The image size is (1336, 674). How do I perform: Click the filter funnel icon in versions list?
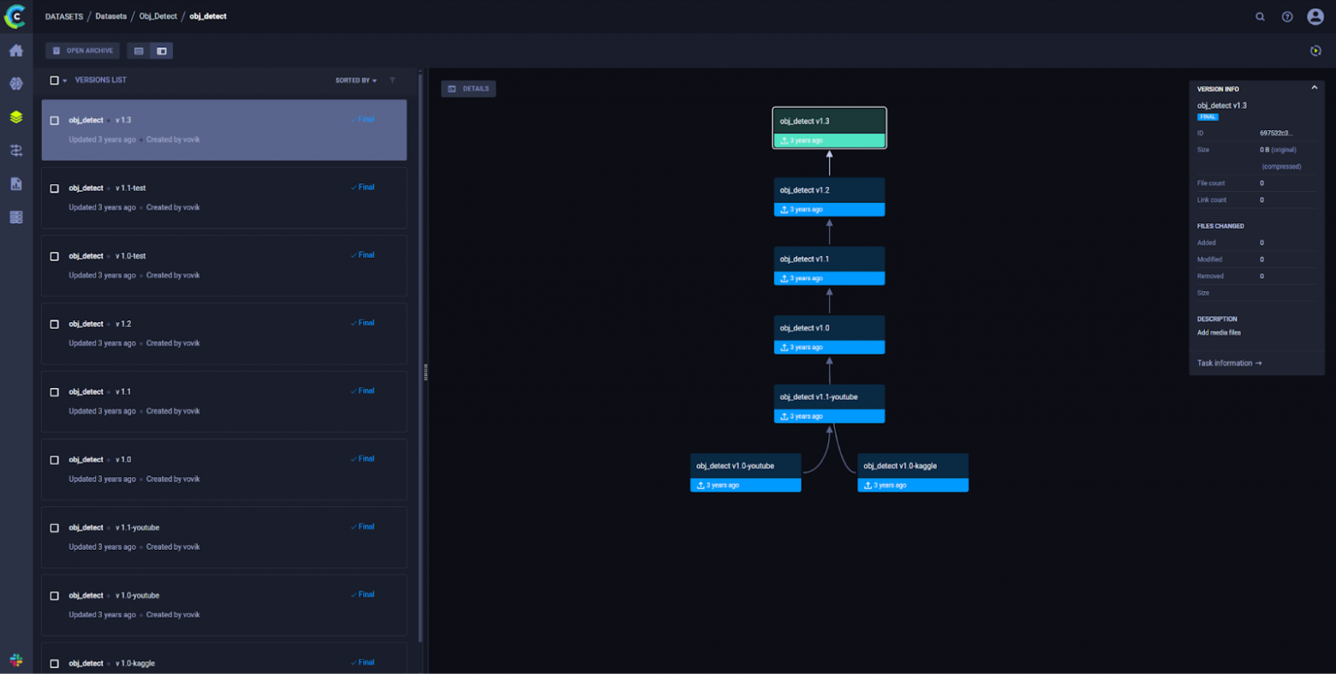point(392,81)
